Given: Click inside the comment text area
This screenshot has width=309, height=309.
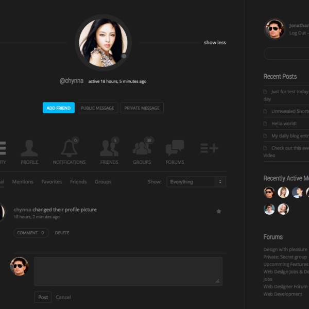Looking at the screenshot, I should 128,271.
